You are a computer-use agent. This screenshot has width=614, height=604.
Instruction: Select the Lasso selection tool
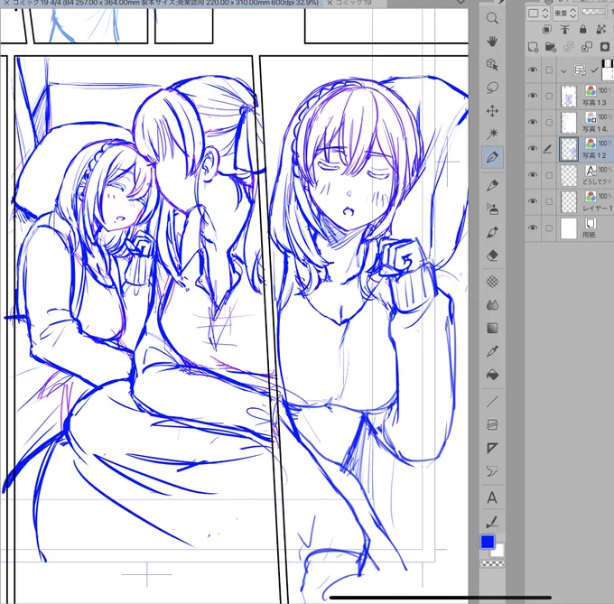coord(492,88)
